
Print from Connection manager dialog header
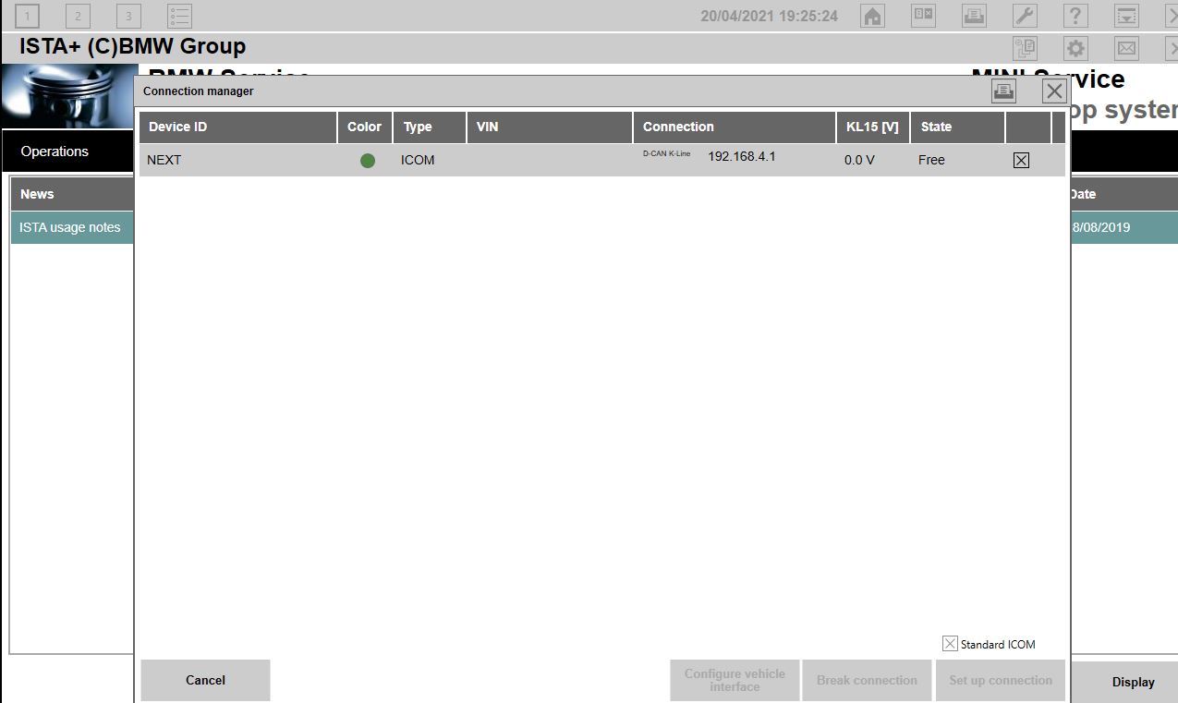coord(1003,91)
